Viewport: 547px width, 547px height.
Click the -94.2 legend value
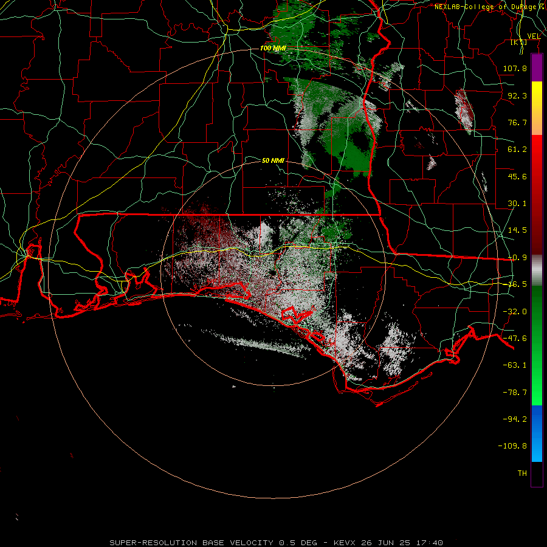tap(515, 419)
